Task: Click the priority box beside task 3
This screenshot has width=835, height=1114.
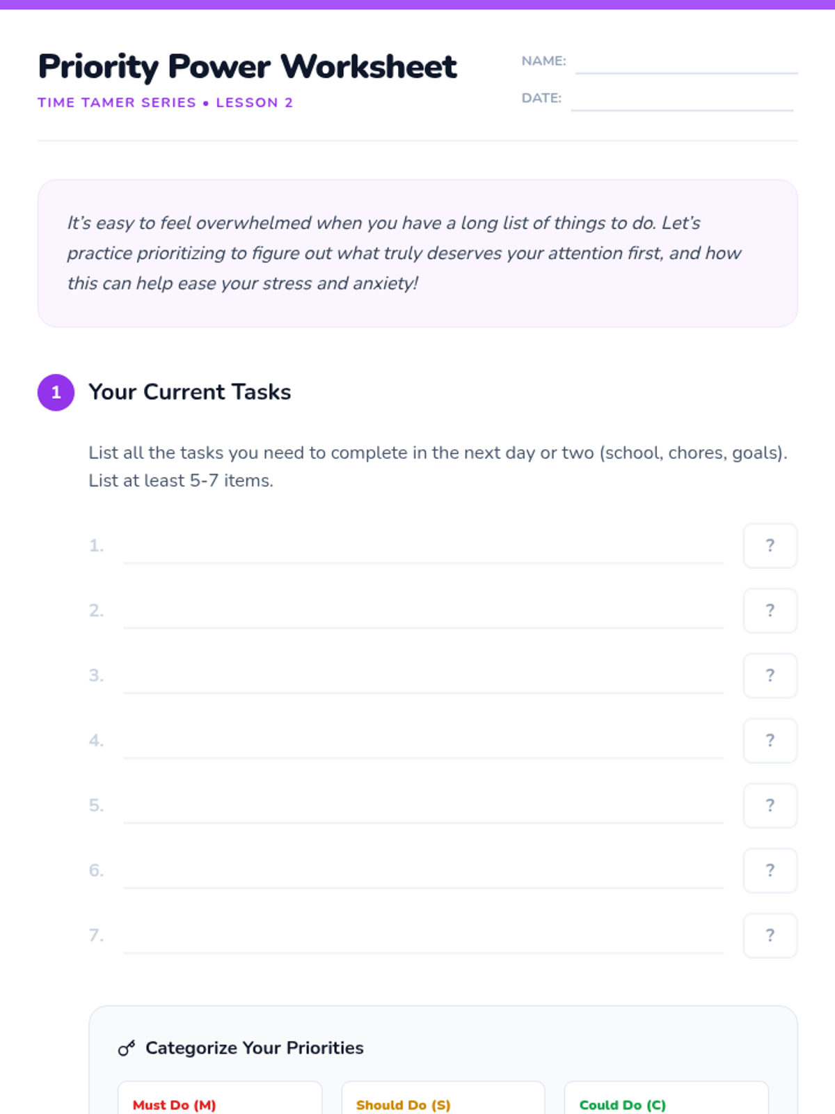Action: [x=770, y=675]
